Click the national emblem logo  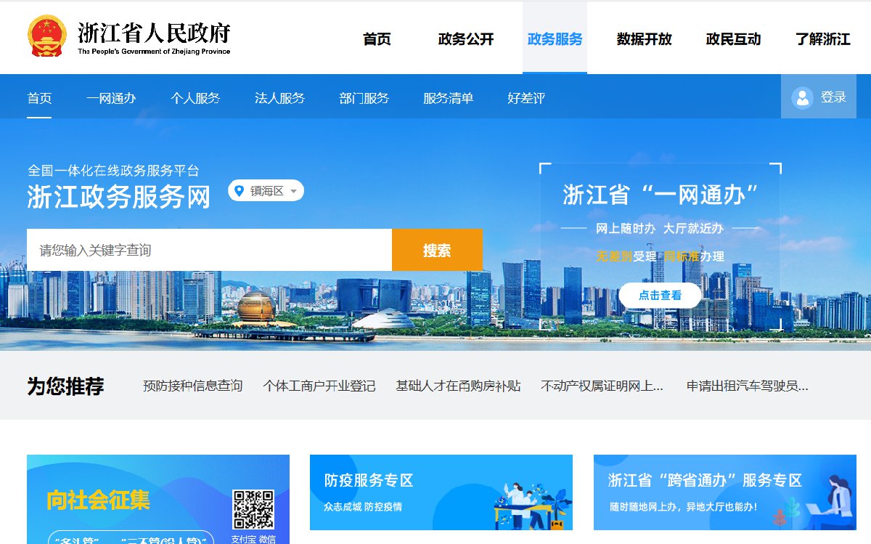click(x=46, y=36)
